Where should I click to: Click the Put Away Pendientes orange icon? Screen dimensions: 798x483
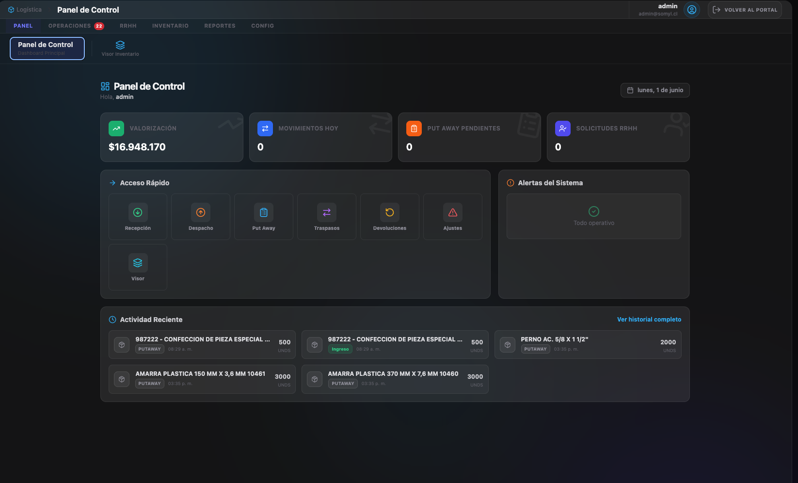click(x=414, y=129)
